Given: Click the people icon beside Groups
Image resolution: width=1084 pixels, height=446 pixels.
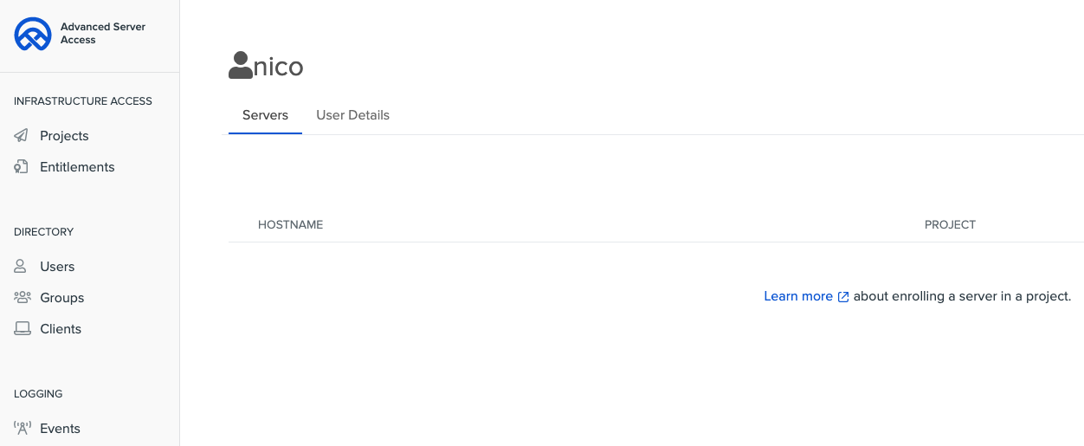Looking at the screenshot, I should (22, 298).
